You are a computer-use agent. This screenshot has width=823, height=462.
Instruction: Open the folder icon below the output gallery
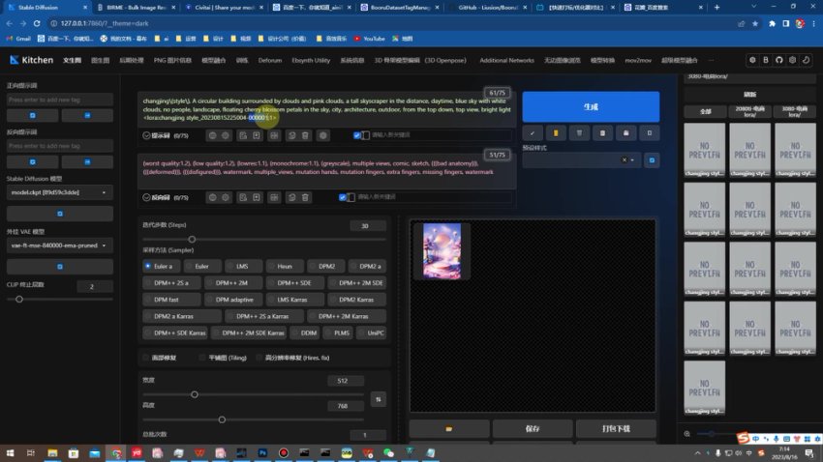(x=448, y=428)
